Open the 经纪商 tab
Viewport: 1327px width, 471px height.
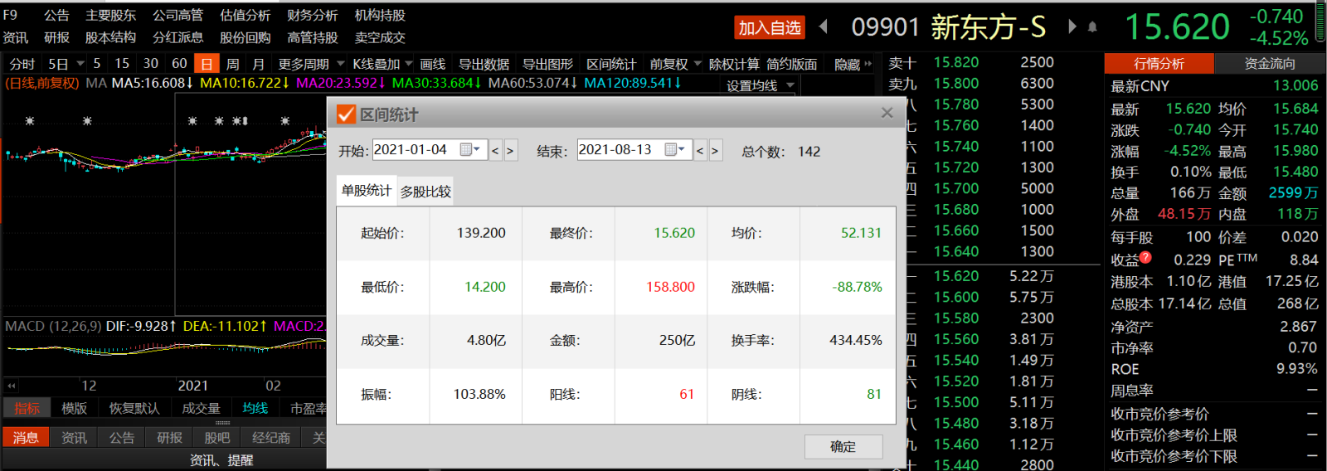(x=271, y=437)
